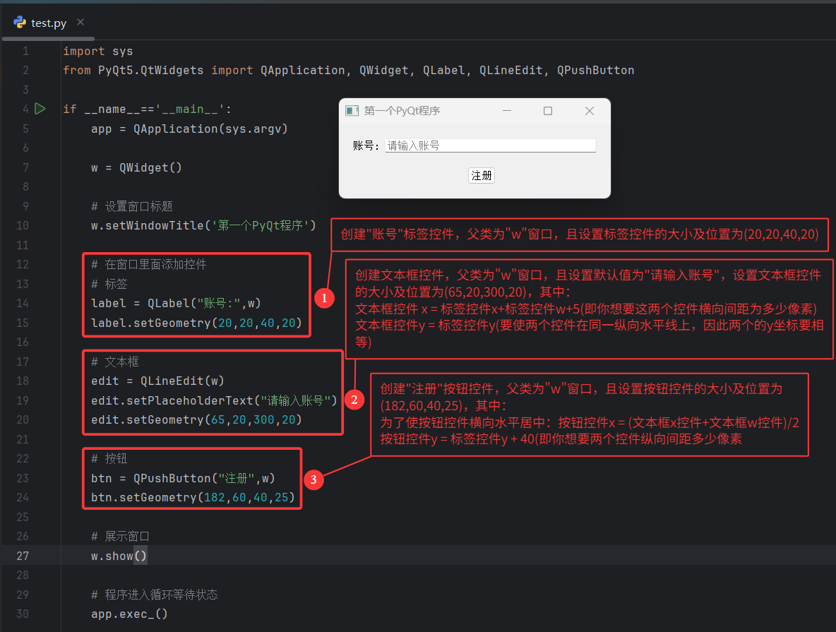Click the code line 'import sys'
Screen dimensions: 836x632
(x=97, y=52)
